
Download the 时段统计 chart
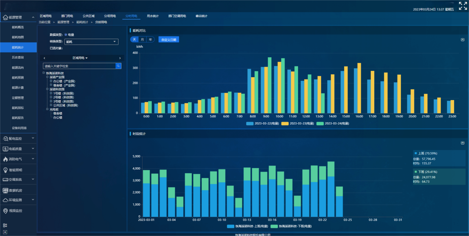(x=462, y=143)
